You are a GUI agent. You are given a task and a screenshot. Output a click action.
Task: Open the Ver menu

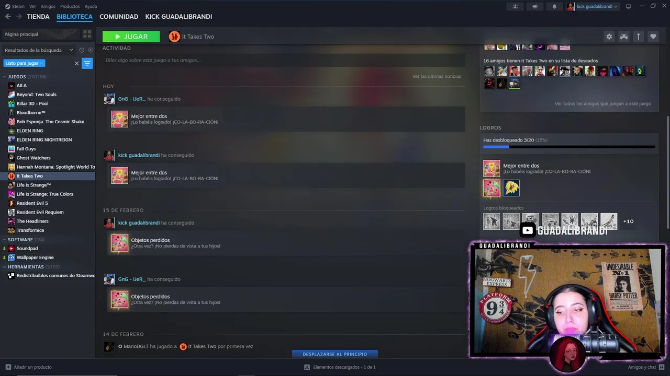32,6
